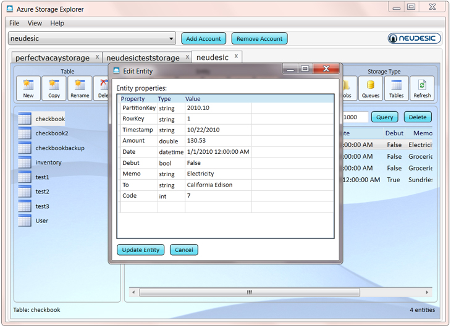This screenshot has height=328, width=451.
Task: Click the scrollbar right arrow
Action: [x=427, y=292]
